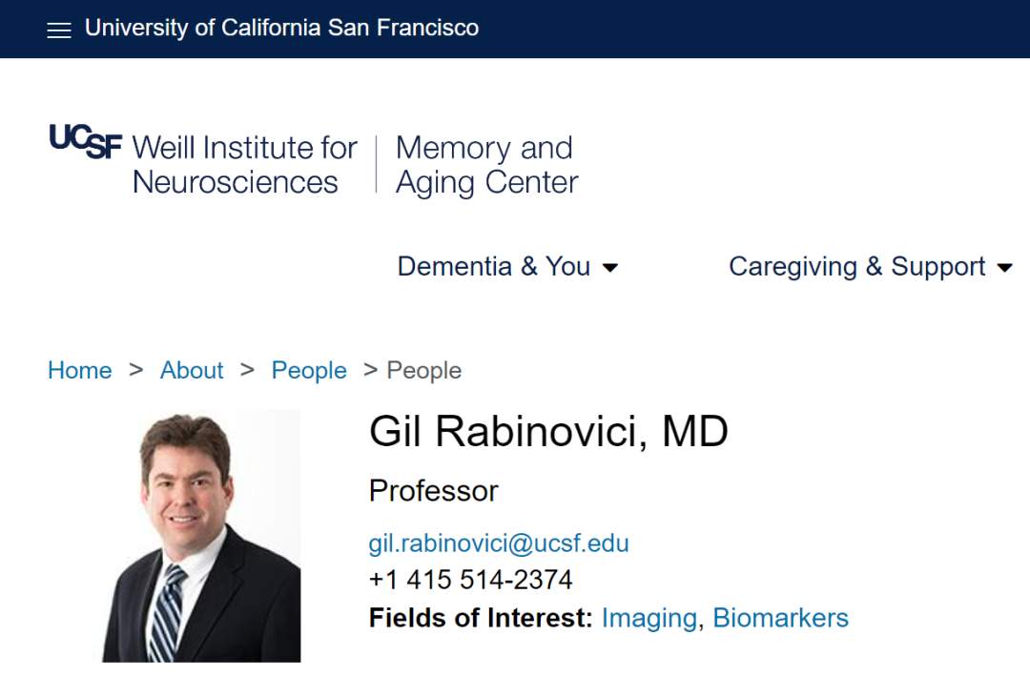Image resolution: width=1030 pixels, height=676 pixels.
Task: Click the gray current People breadcrumb
Action: [423, 370]
